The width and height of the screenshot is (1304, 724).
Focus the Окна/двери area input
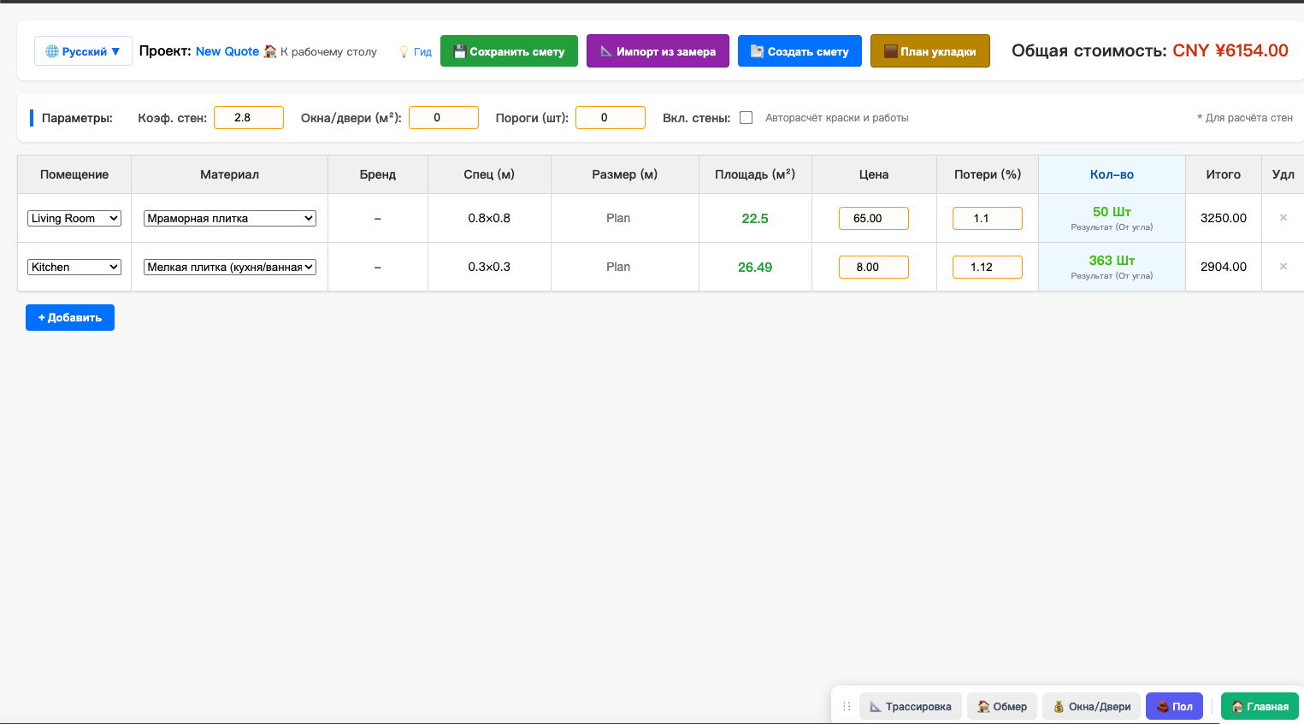(x=444, y=118)
